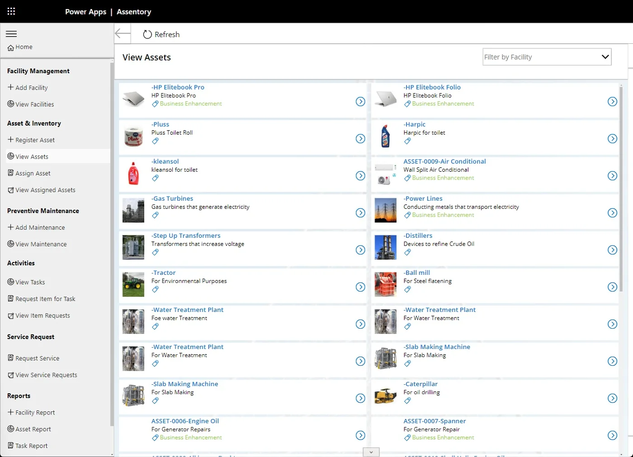Open arrow icon for Gas Turbines asset
This screenshot has height=457, width=633.
coord(360,213)
